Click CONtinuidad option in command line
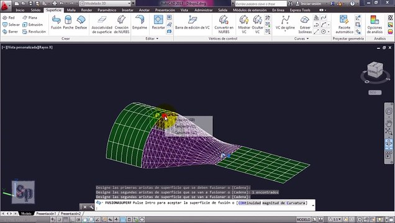This screenshot has width=395, height=223. click(x=250, y=203)
